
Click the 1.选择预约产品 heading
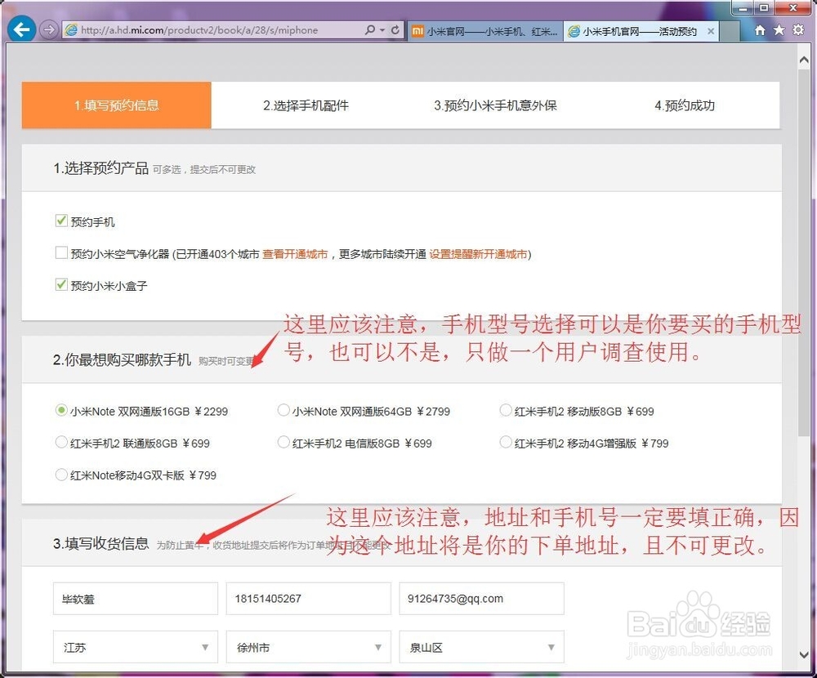101,168
